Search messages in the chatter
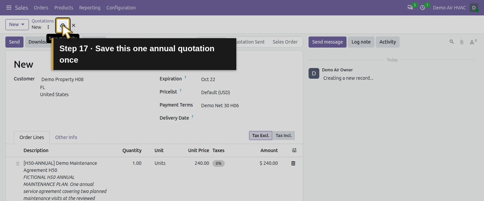484x201 pixels. pos(452,42)
